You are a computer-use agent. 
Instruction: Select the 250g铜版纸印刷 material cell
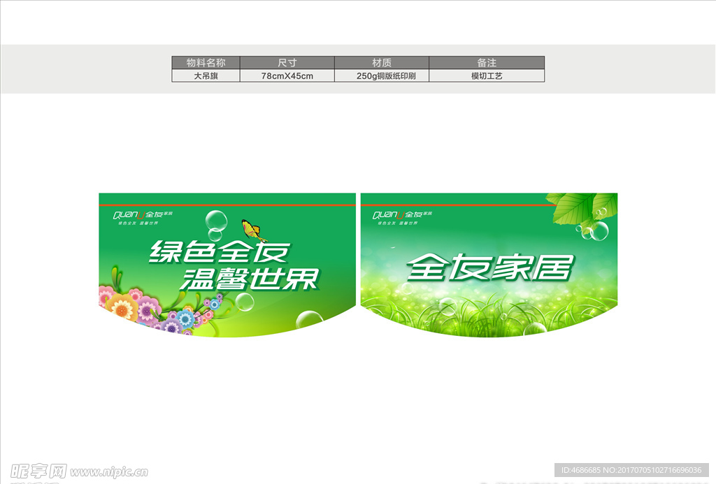[x=382, y=75]
